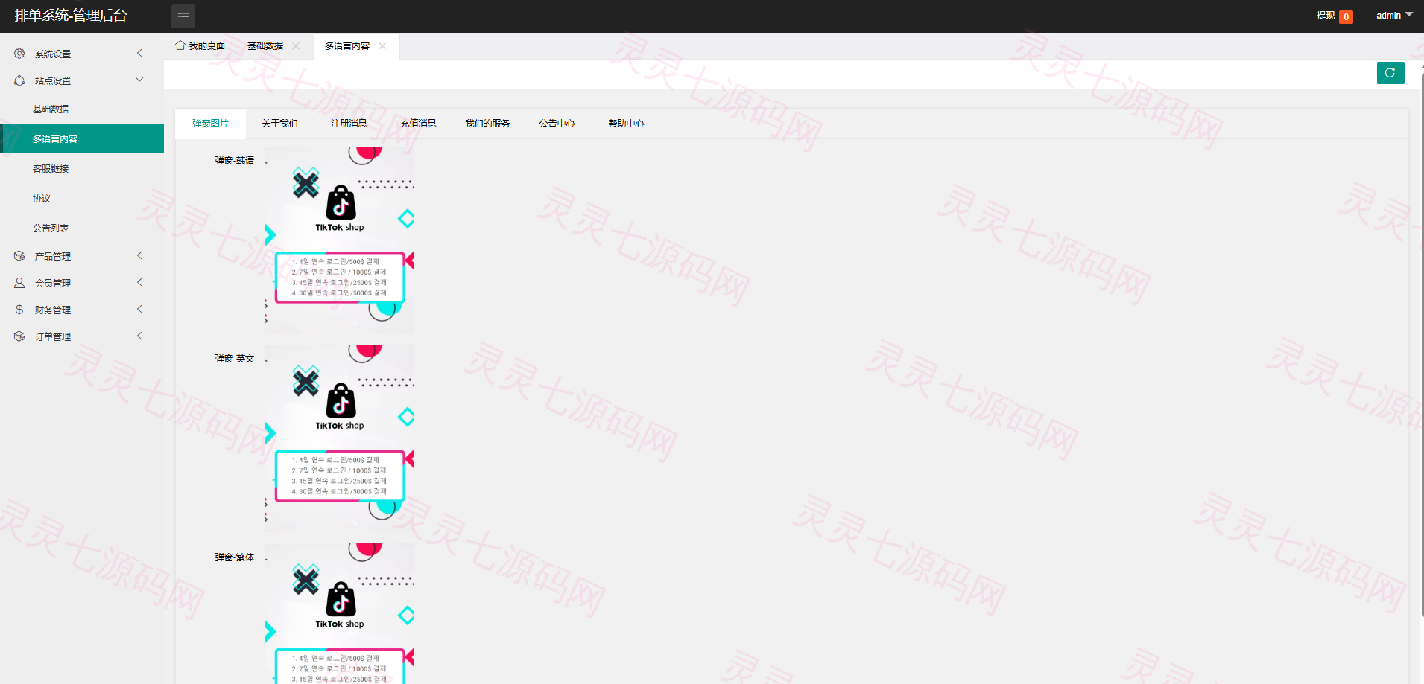Viewport: 1424px width, 684px height.
Task: Click the 站点设置 icon in sidebar
Action: pyautogui.click(x=19, y=80)
